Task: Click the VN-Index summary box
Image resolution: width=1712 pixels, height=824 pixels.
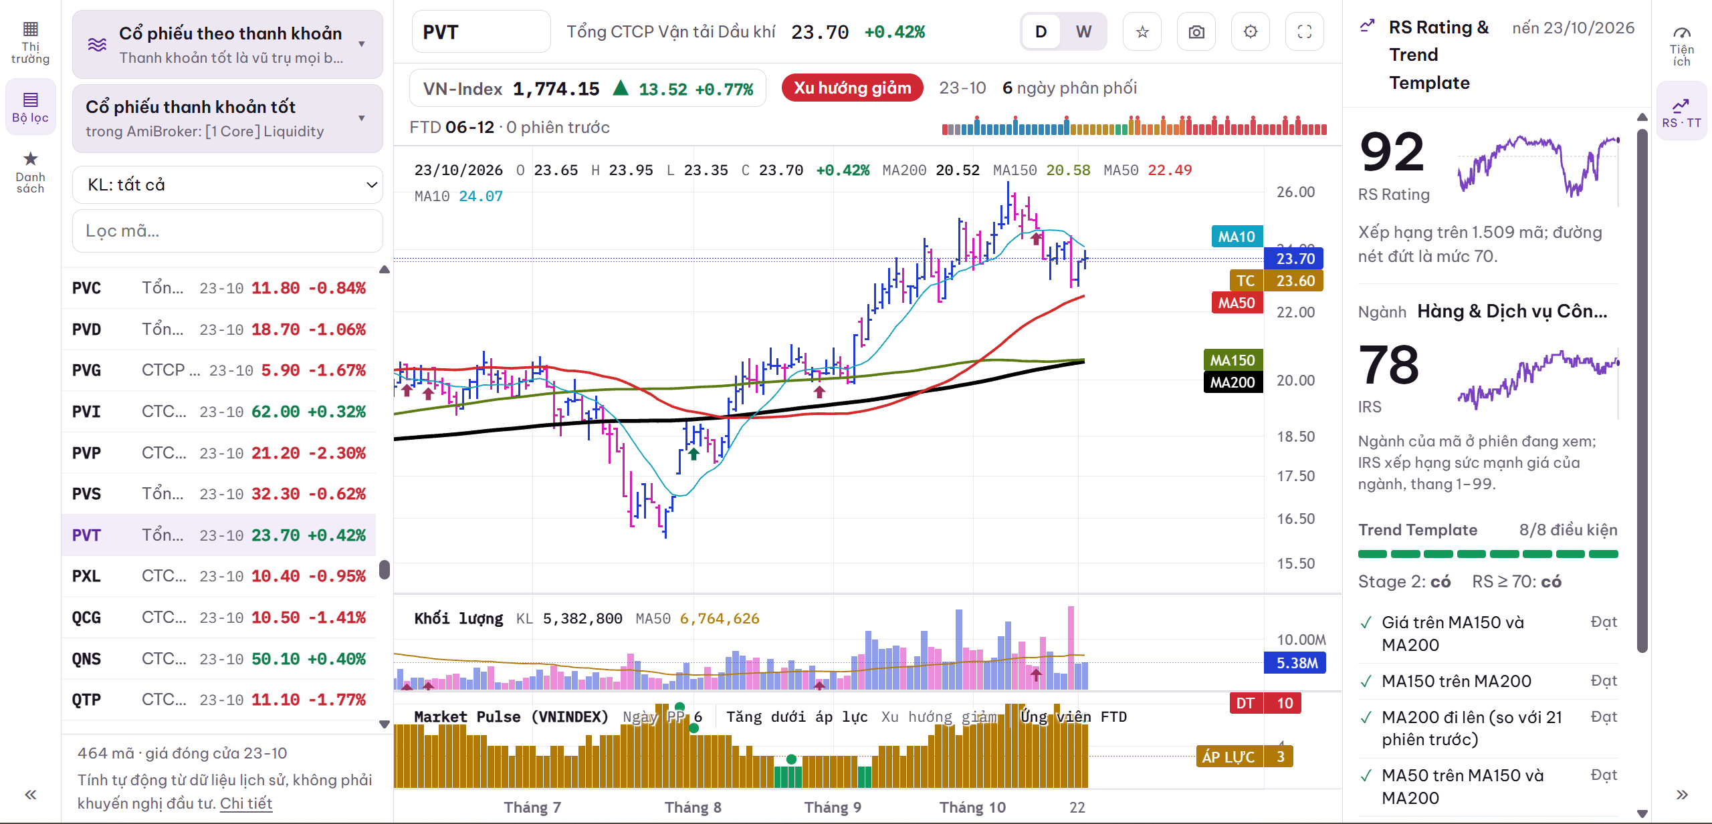Action: click(588, 88)
